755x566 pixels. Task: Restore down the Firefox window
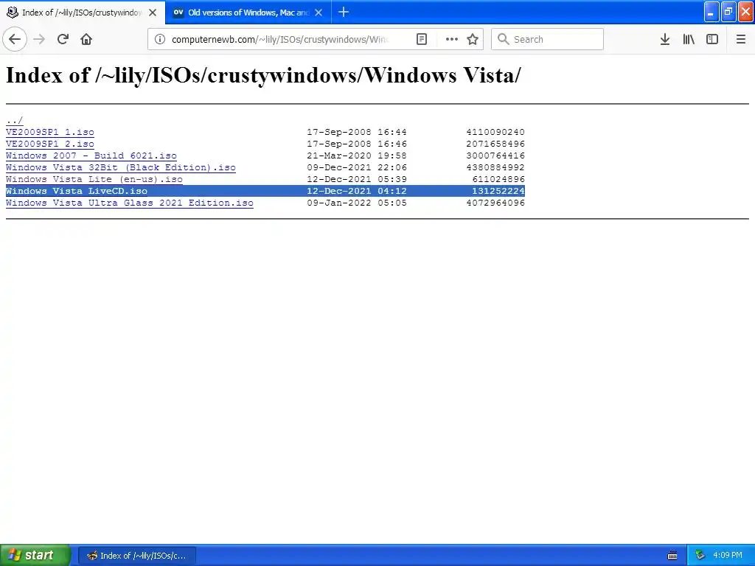click(x=728, y=12)
